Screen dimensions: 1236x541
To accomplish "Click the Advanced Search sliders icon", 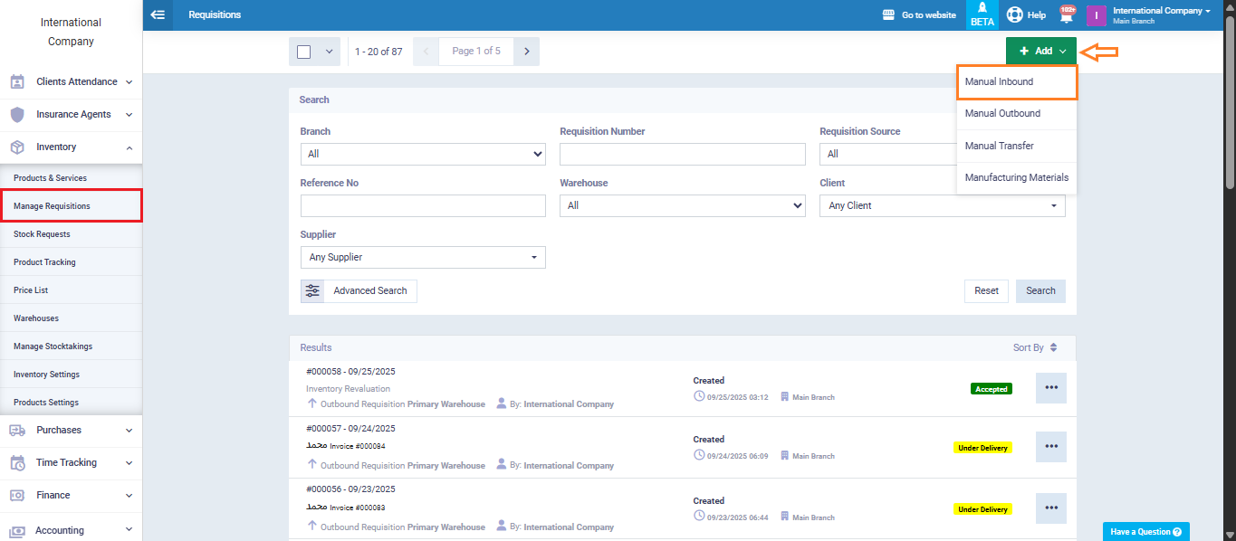I will tap(312, 290).
